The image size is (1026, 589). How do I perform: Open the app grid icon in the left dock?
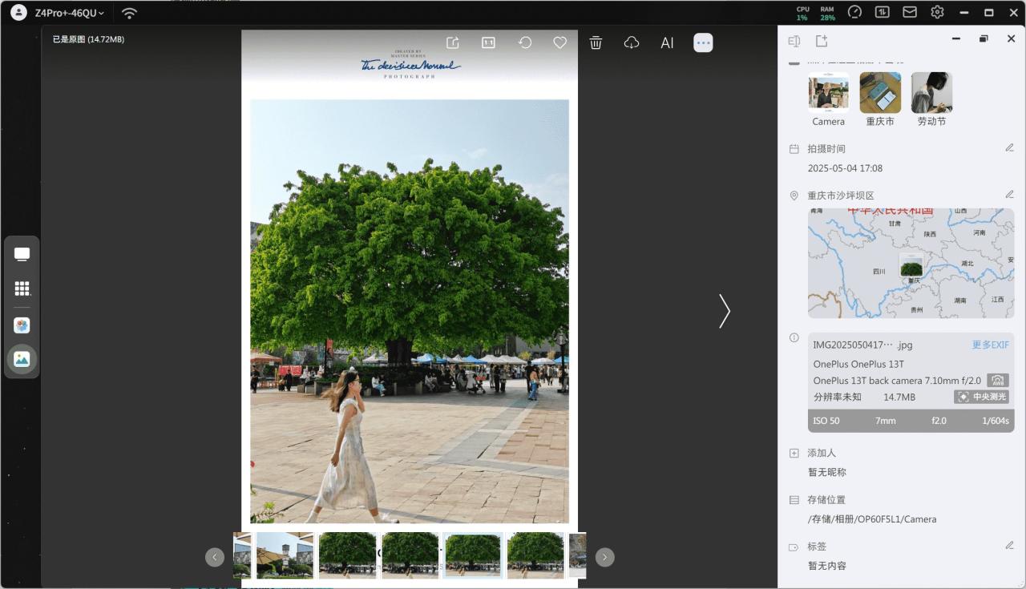(x=22, y=288)
